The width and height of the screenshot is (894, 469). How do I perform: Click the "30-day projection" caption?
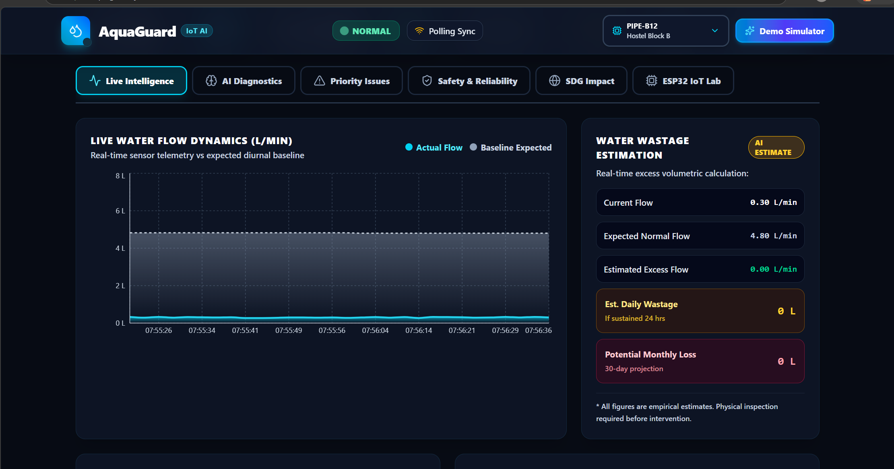pyautogui.click(x=634, y=368)
